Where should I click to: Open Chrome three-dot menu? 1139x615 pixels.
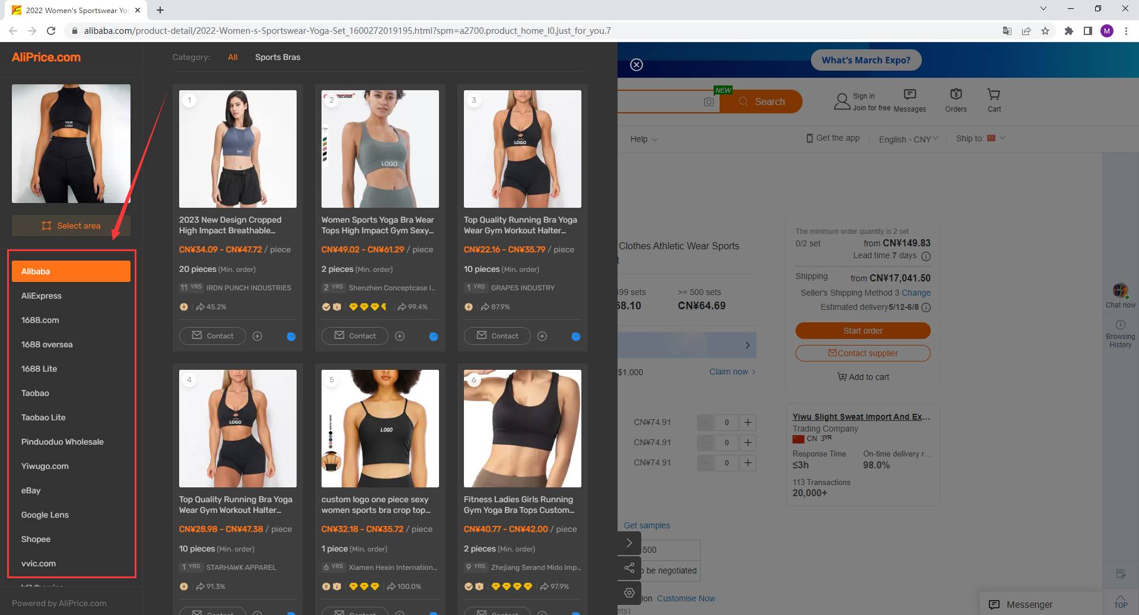click(1126, 31)
